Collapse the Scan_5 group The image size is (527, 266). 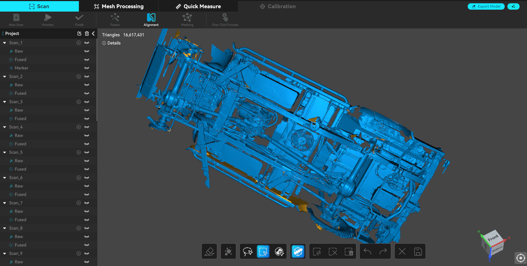[x=5, y=152]
